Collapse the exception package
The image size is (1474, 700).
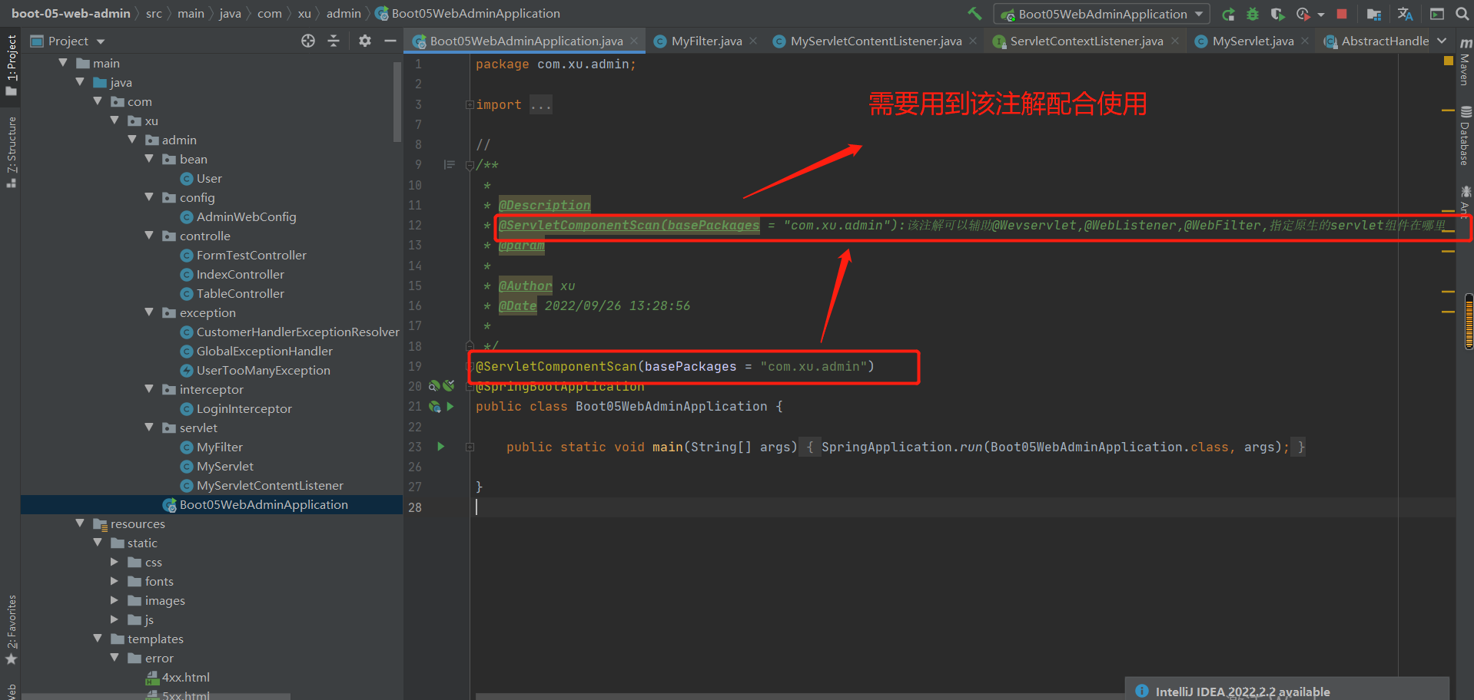click(x=149, y=312)
